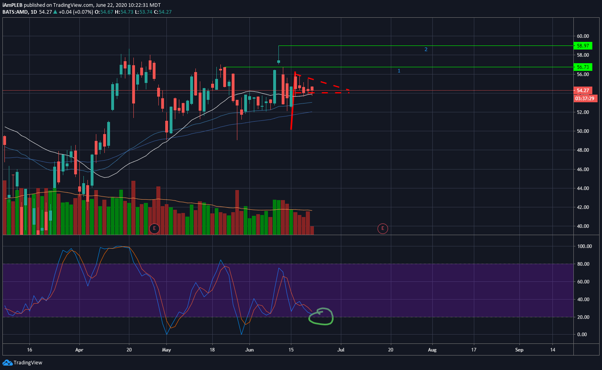Viewport: 602px width, 370px height.
Task: Click the 50.00 price axis label
Action: (x=583, y=131)
